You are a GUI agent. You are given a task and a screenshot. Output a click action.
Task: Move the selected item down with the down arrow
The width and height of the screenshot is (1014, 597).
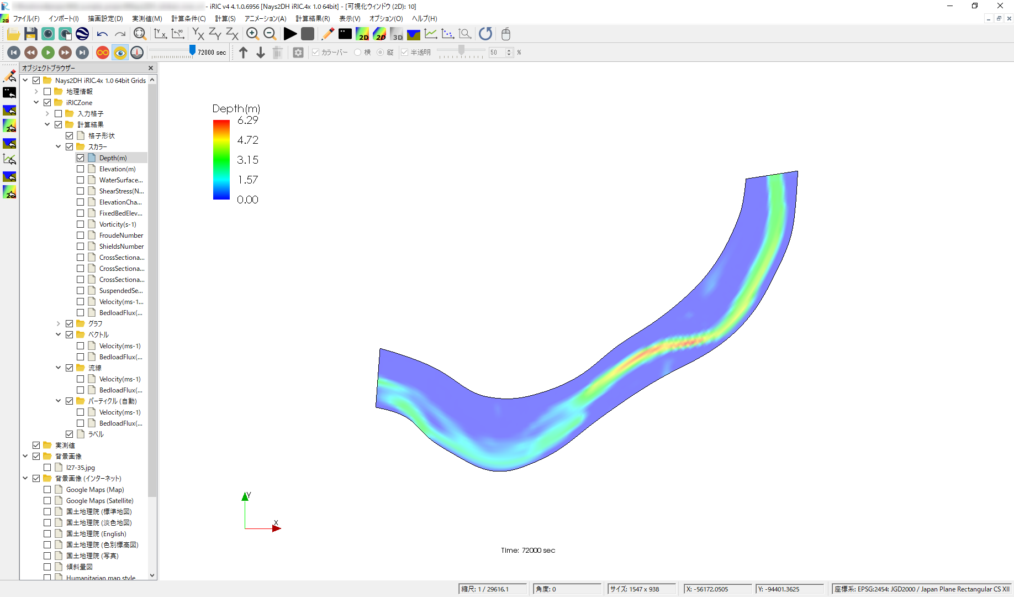coord(261,53)
